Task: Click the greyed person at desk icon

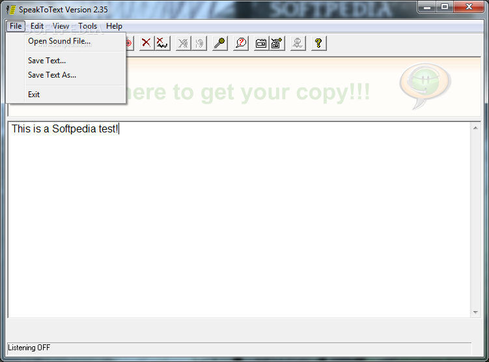Action: (x=298, y=43)
